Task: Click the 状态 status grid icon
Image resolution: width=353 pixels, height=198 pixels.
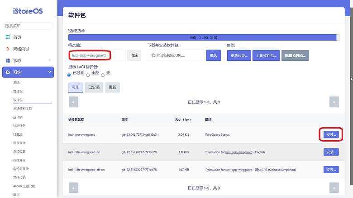Action: (x=8, y=60)
